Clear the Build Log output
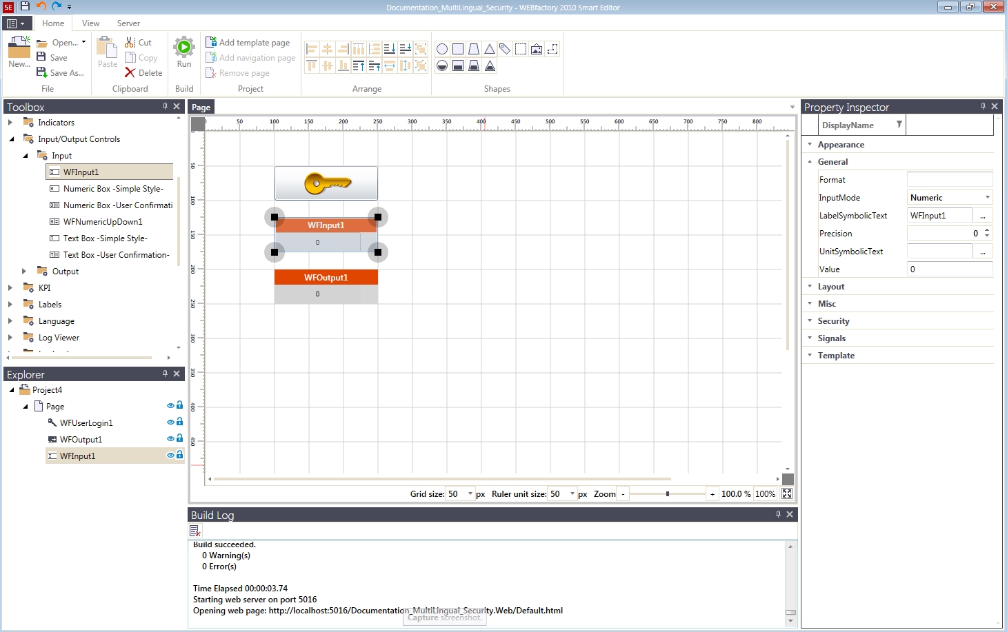This screenshot has height=632, width=1007. pos(195,531)
